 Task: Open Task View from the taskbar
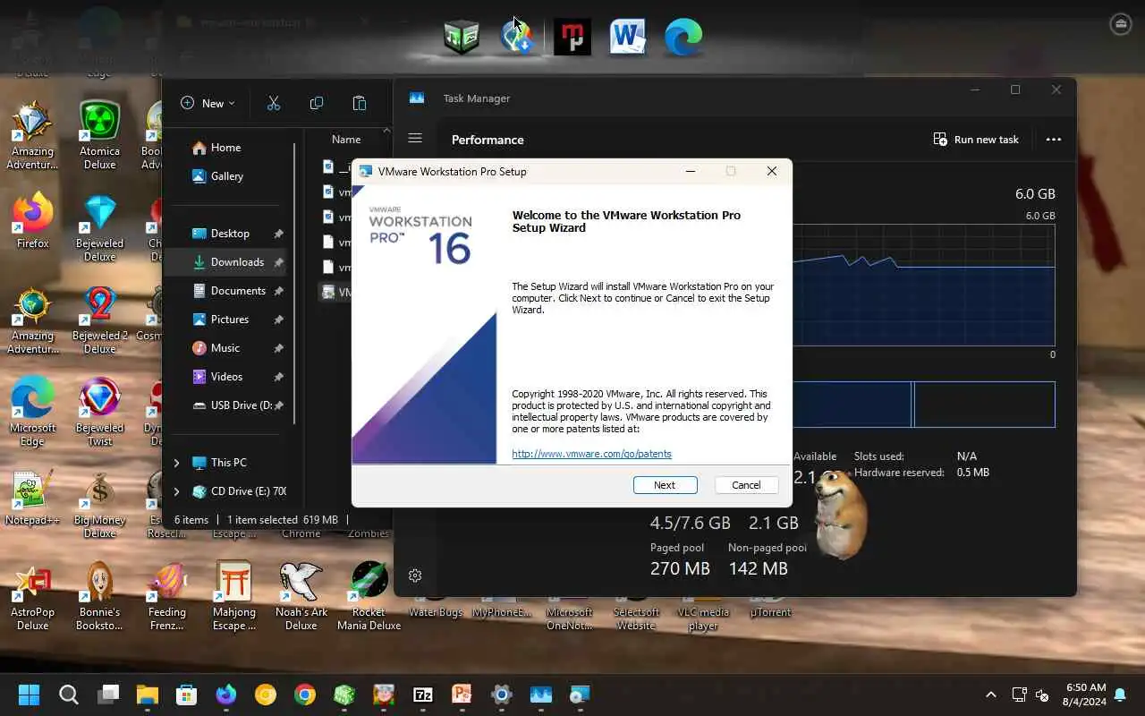pyautogui.click(x=108, y=695)
